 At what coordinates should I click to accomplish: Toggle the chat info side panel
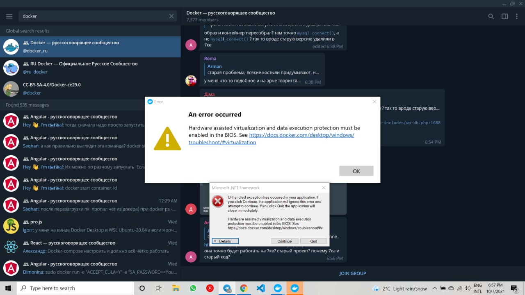(505, 16)
